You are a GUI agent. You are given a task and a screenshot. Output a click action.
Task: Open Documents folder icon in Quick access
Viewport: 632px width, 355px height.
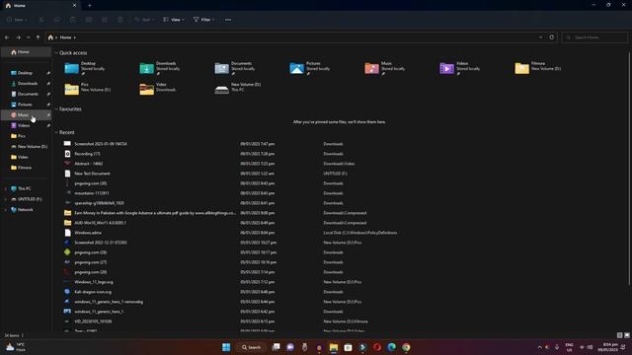point(221,68)
